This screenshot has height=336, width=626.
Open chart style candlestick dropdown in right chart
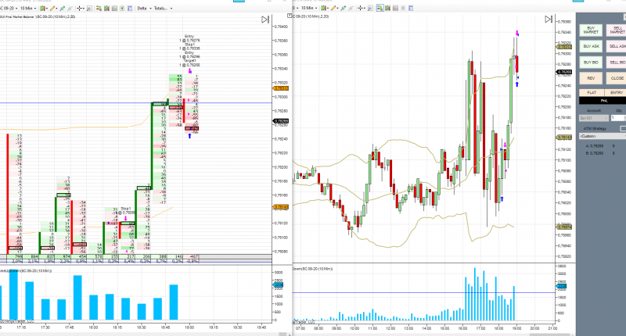click(x=324, y=8)
